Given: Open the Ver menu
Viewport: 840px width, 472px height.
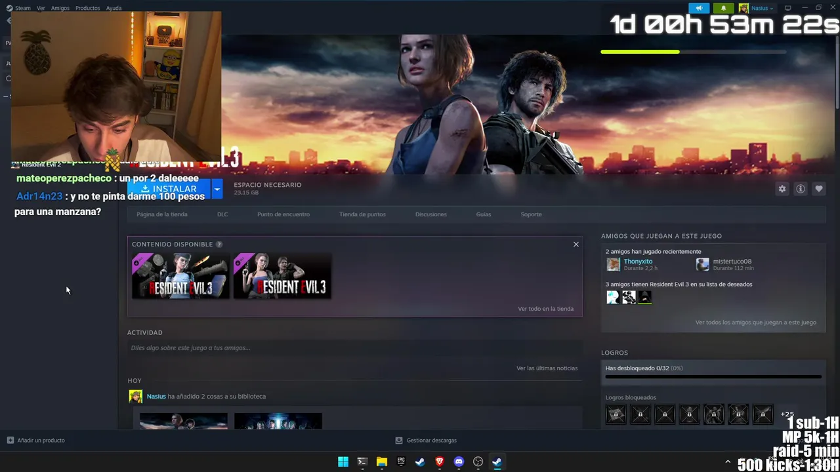Looking at the screenshot, I should (41, 8).
